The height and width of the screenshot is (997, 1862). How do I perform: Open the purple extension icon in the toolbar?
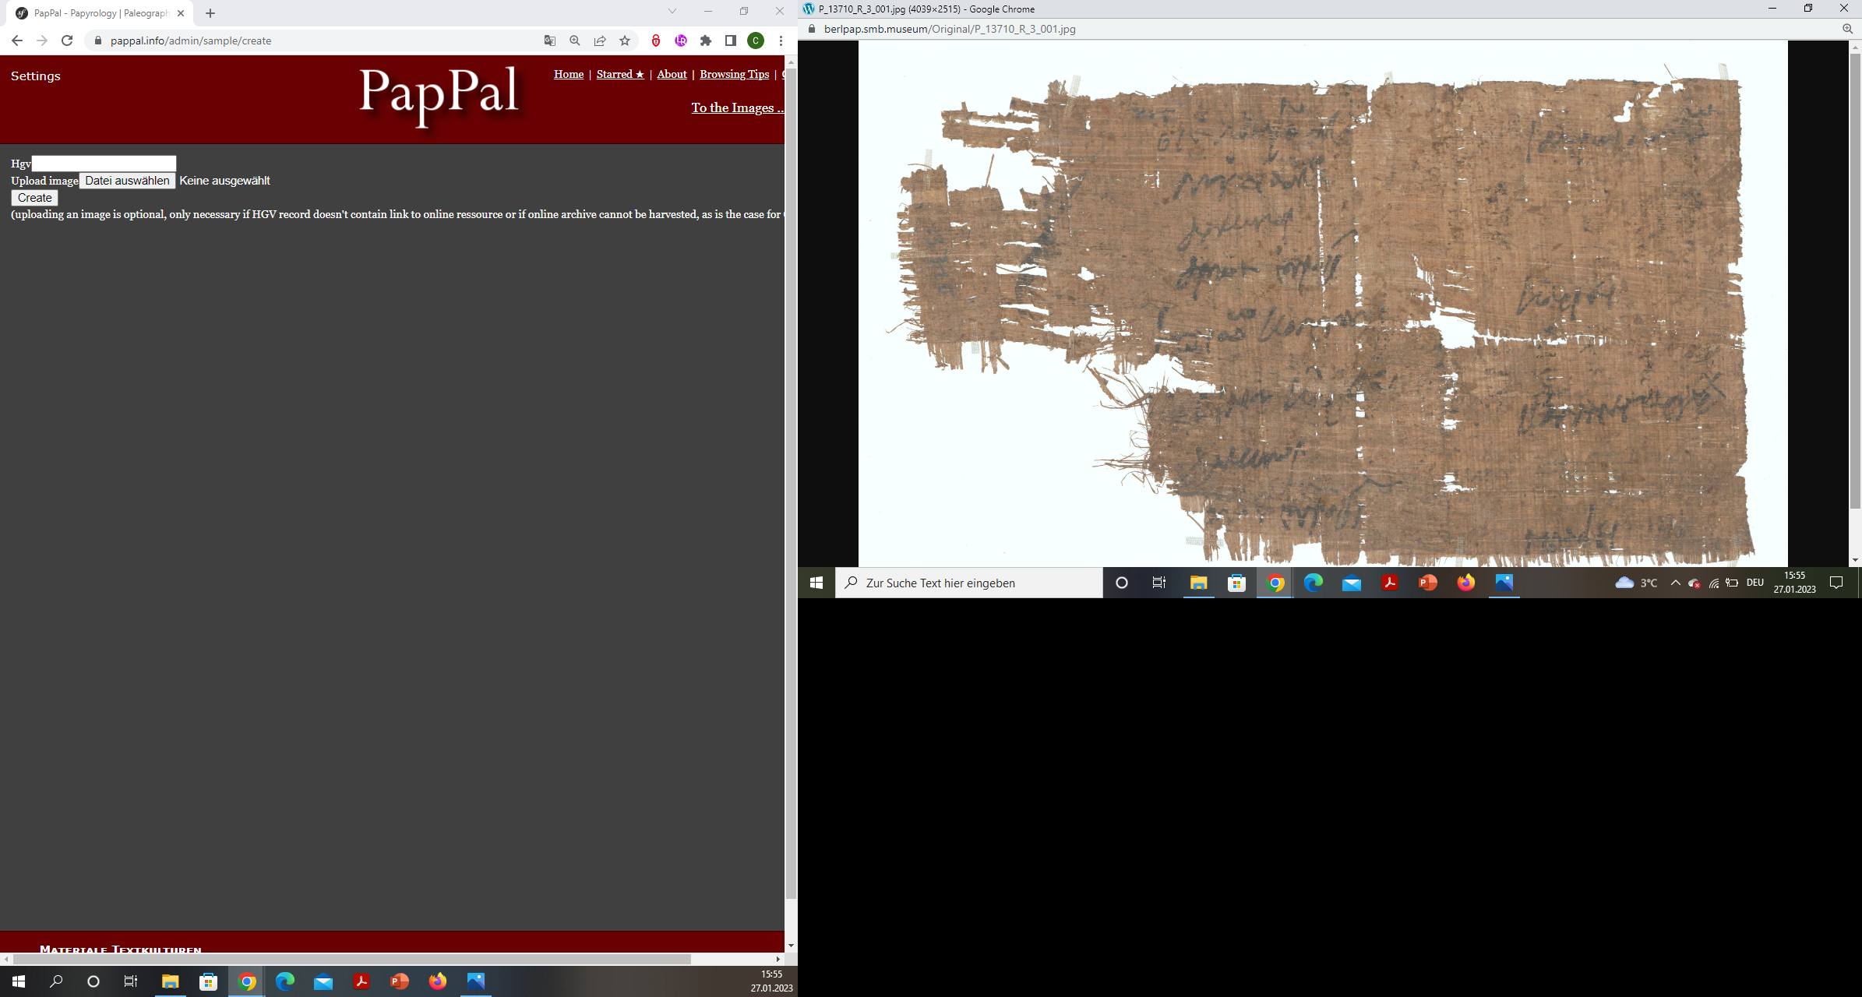tap(681, 41)
